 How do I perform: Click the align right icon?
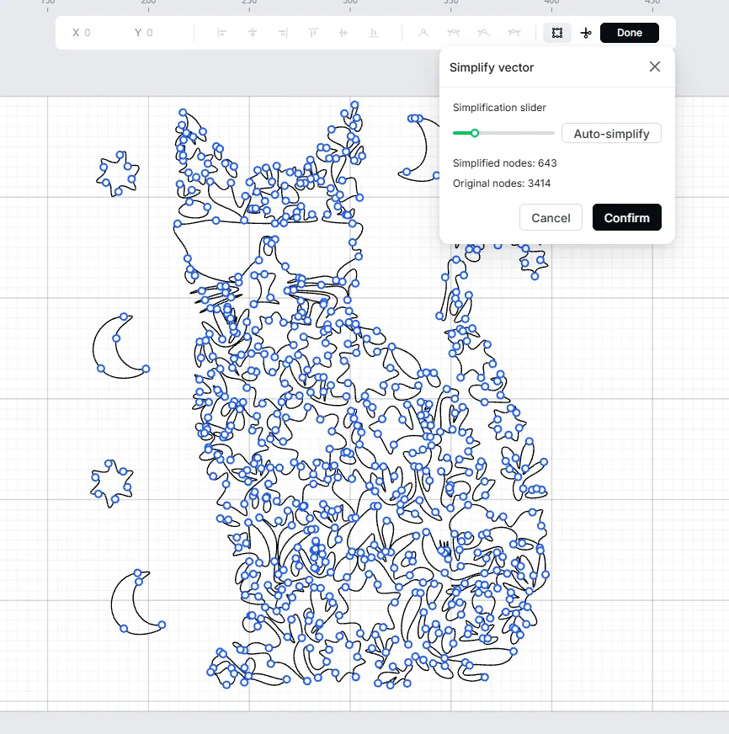[283, 33]
